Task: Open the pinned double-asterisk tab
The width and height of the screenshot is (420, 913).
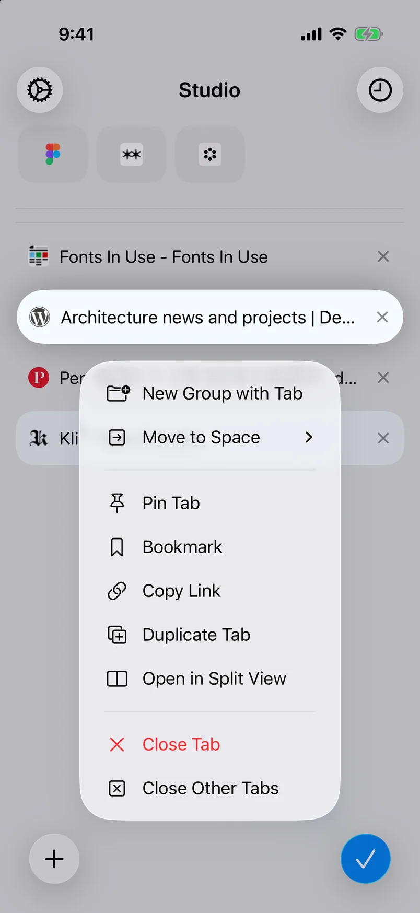Action: [x=132, y=154]
